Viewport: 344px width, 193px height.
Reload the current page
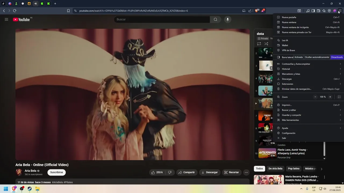(x=15, y=11)
